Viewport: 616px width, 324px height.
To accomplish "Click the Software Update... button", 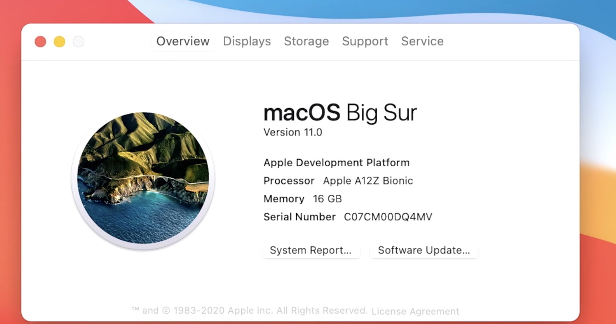I will click(x=424, y=251).
